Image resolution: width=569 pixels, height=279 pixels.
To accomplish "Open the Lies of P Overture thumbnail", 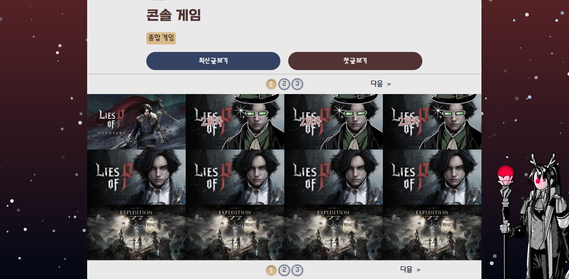I will click(136, 122).
